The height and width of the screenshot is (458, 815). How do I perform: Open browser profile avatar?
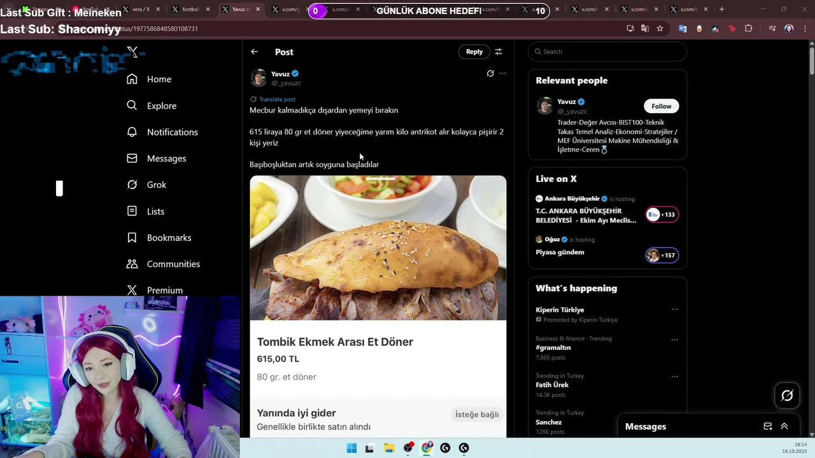click(x=789, y=29)
